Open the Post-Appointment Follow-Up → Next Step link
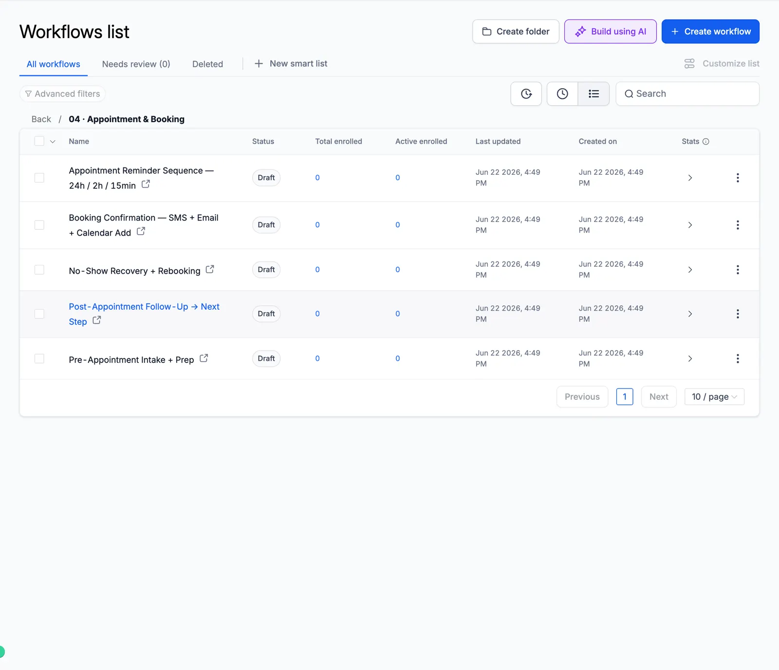779x670 pixels. pos(144,314)
